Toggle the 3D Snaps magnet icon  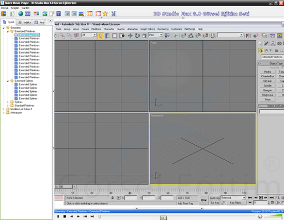pyautogui.click(x=183, y=36)
